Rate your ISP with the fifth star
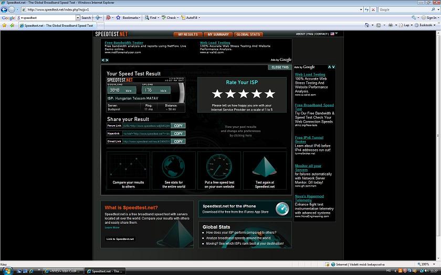 pyautogui.click(x=269, y=94)
